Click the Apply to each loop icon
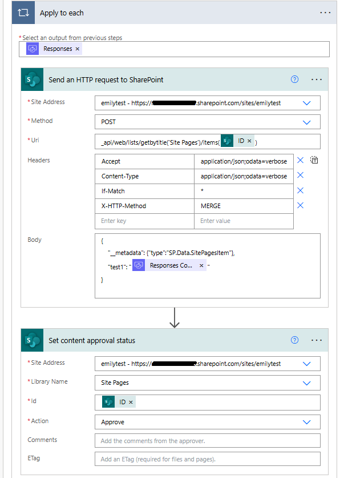340x478 pixels. (22, 12)
